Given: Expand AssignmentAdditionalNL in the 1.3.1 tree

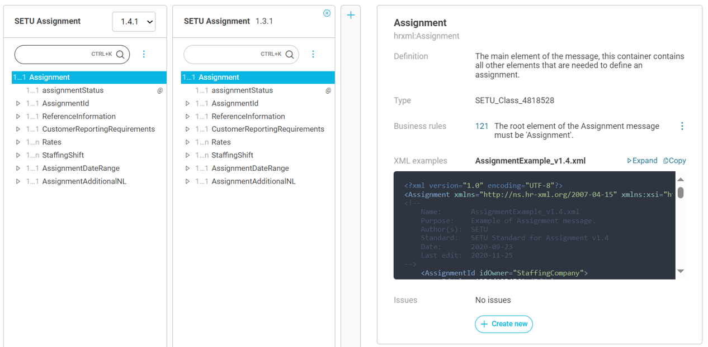Looking at the screenshot, I should (188, 181).
